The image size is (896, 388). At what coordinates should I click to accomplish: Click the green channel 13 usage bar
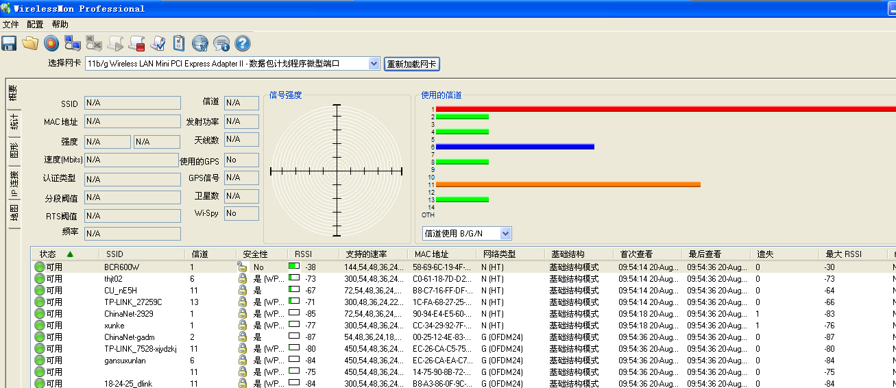point(462,199)
